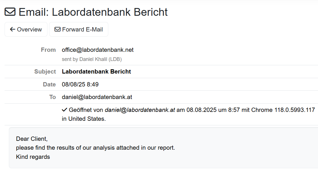Screen dimensions: 318x172
Task: Go back to Overview
Action: coord(26,29)
